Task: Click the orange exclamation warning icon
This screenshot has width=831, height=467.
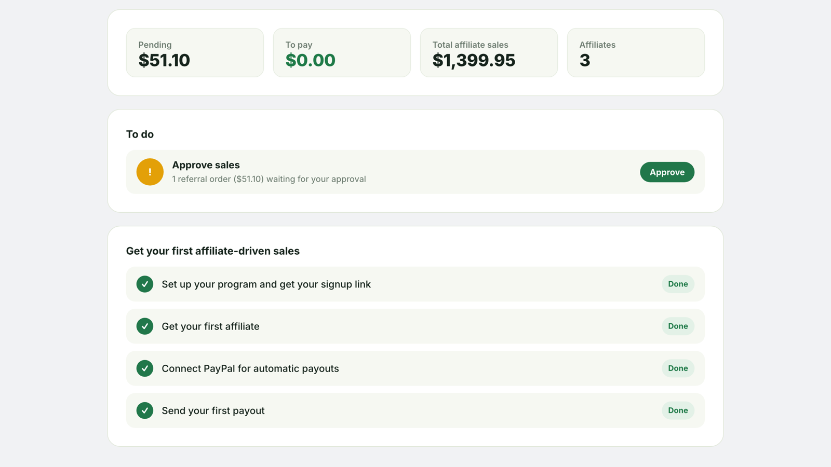Action: tap(150, 172)
